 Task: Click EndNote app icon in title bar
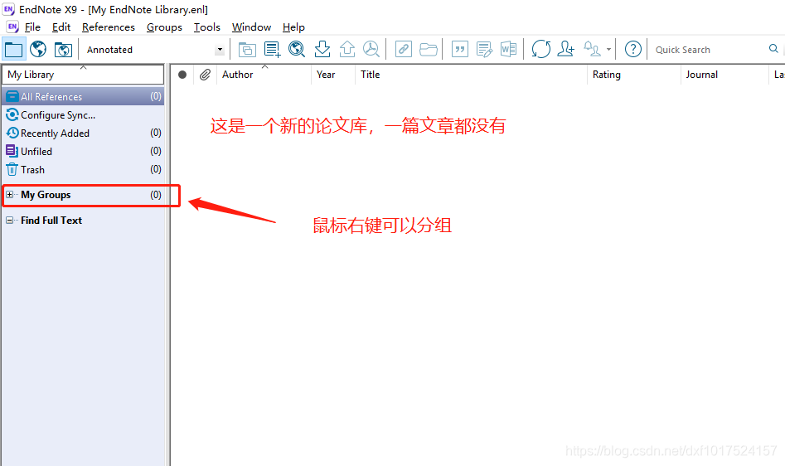point(8,9)
